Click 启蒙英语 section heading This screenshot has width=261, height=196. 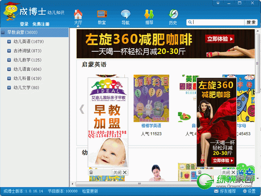coord(94,64)
